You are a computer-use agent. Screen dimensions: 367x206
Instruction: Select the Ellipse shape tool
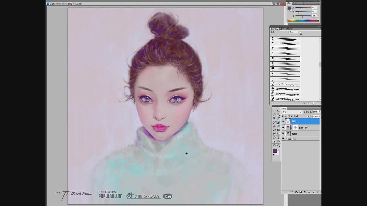click(x=278, y=141)
